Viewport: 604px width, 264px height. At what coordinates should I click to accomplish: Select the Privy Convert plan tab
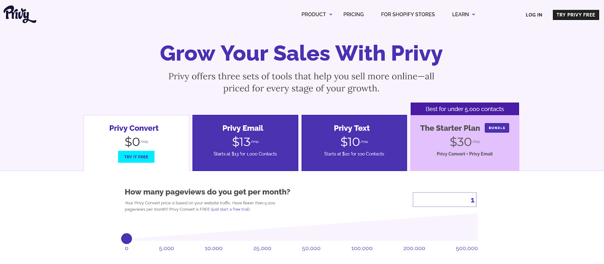tap(134, 128)
